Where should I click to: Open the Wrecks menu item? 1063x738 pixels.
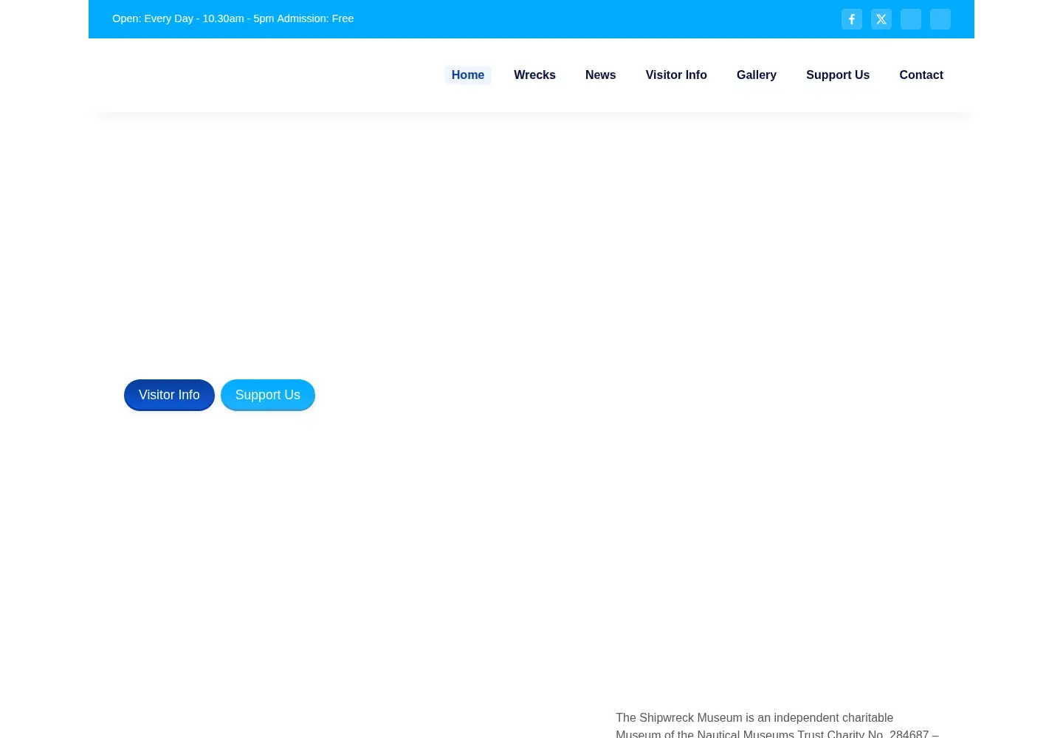tap(534, 75)
